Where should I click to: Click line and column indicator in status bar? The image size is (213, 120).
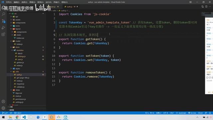point(149,113)
